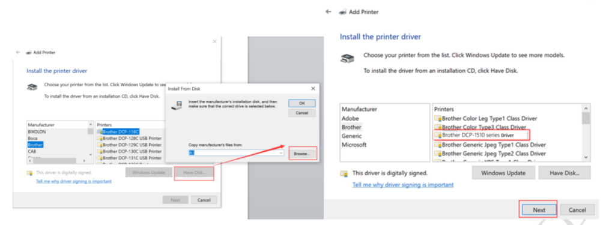
Task: Click Windows Update in larger Add Printer window
Action: click(x=503, y=173)
